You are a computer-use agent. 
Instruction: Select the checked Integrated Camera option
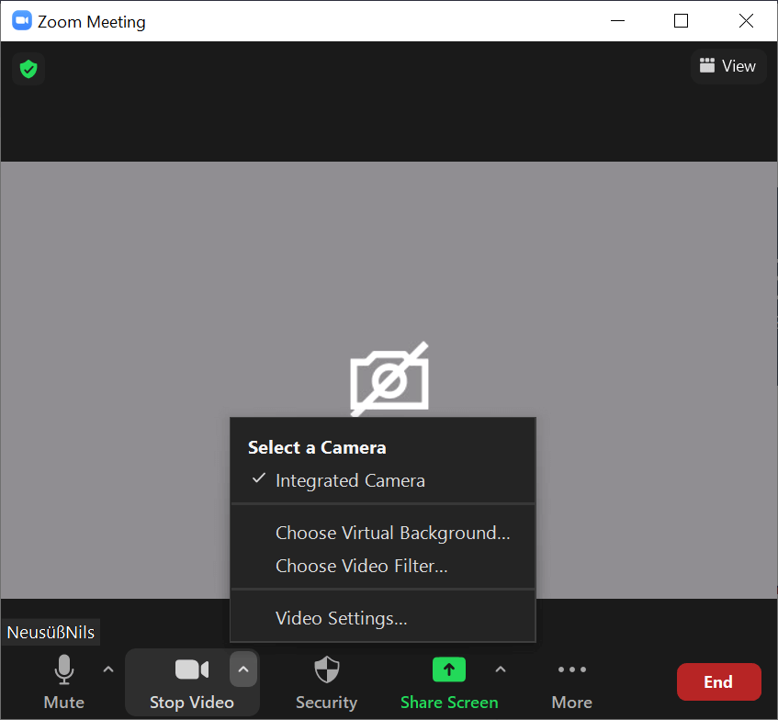pos(349,480)
